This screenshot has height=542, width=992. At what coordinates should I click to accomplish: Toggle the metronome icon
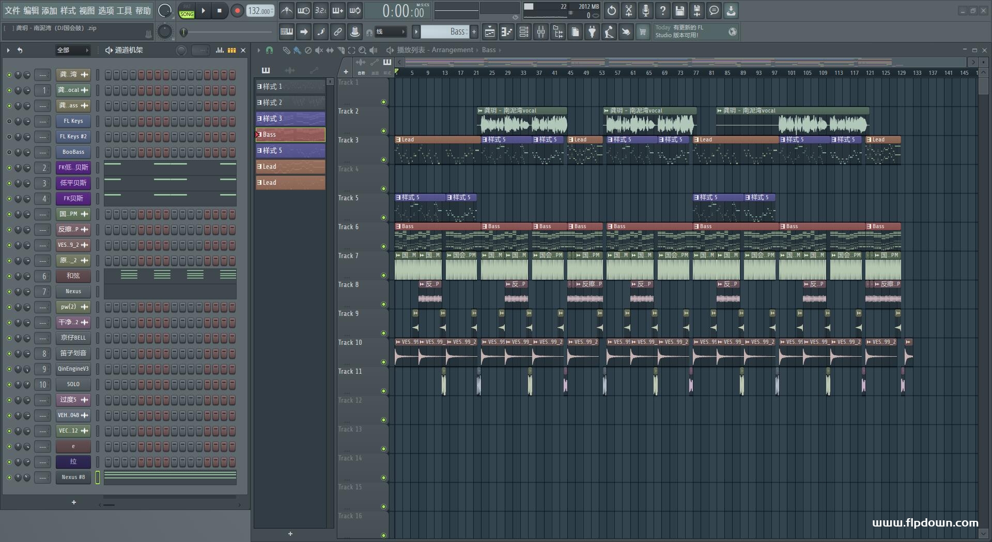point(287,10)
